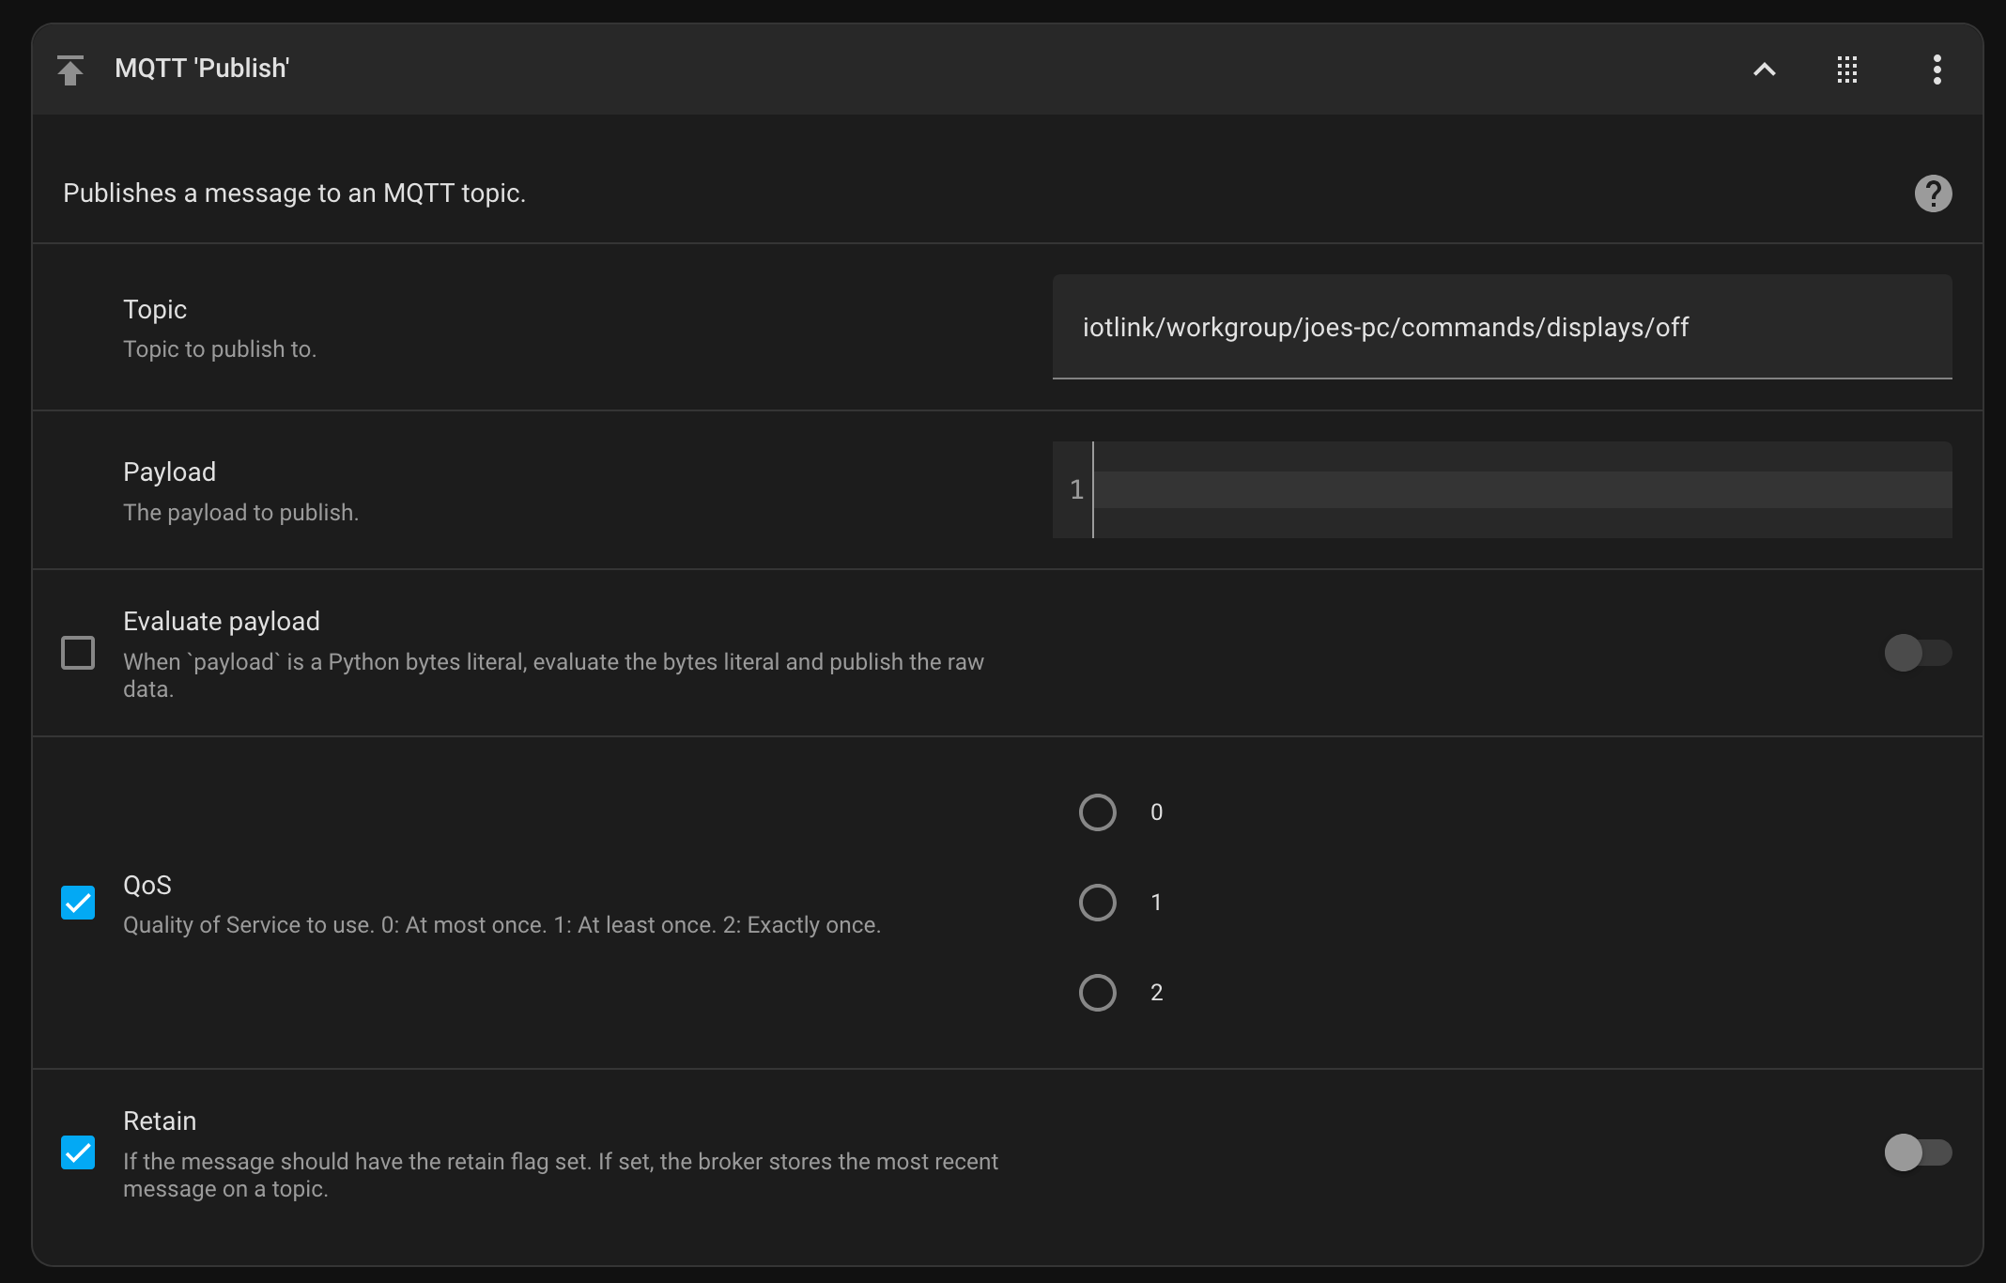Select QoS level 0
2006x1283 pixels.
coord(1097,812)
